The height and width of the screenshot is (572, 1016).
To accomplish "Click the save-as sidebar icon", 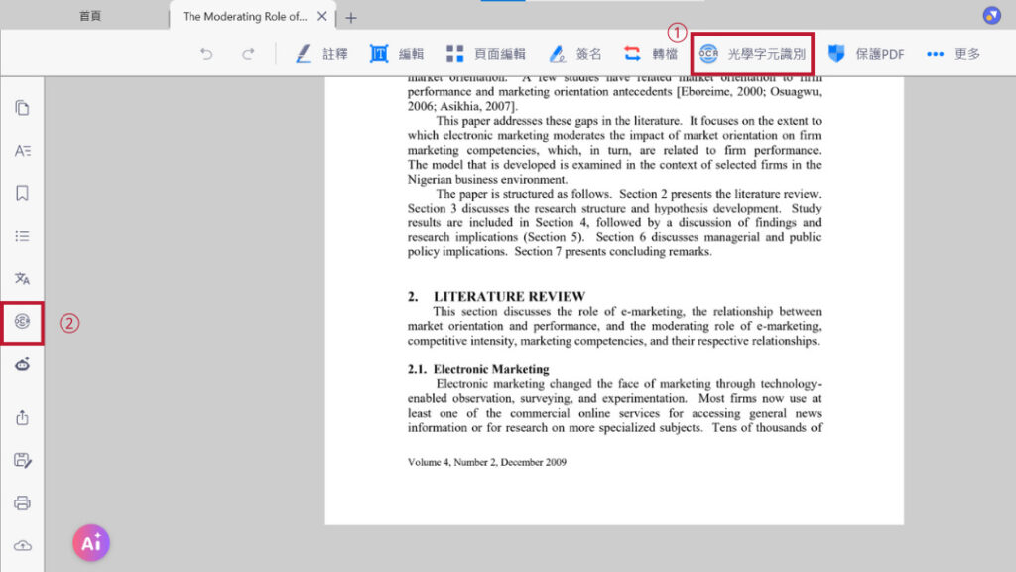I will tap(22, 460).
